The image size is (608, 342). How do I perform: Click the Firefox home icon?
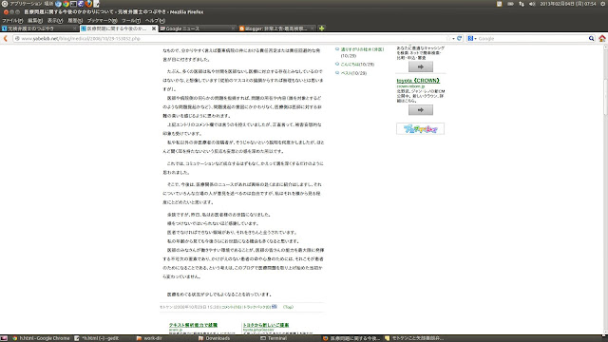pos(601,38)
